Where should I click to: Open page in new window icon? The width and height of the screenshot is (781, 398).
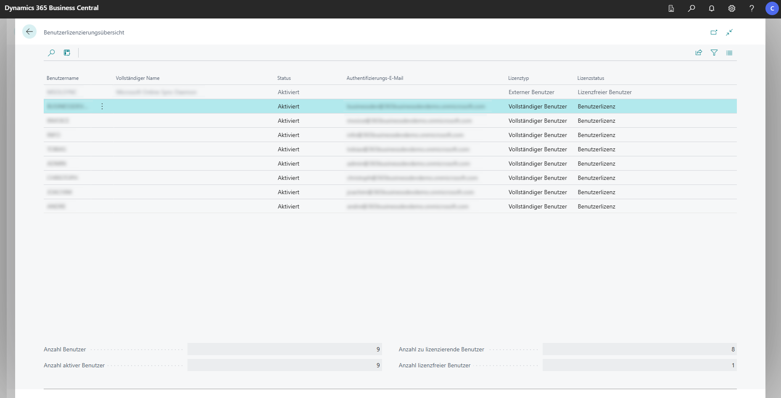714,32
